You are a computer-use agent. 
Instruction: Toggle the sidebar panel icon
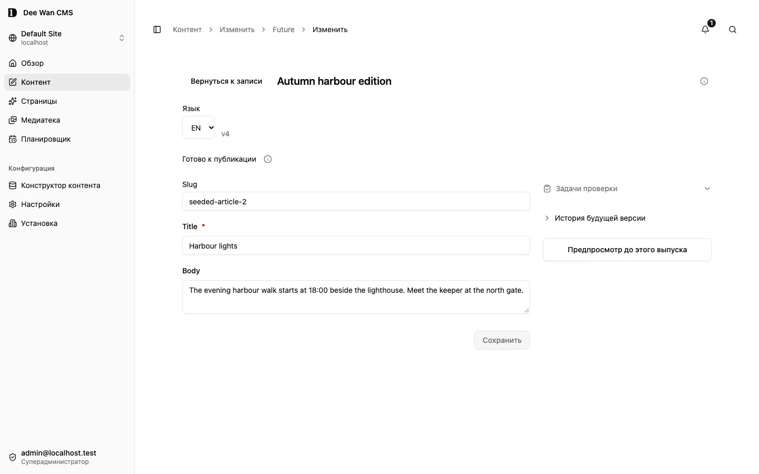click(157, 29)
